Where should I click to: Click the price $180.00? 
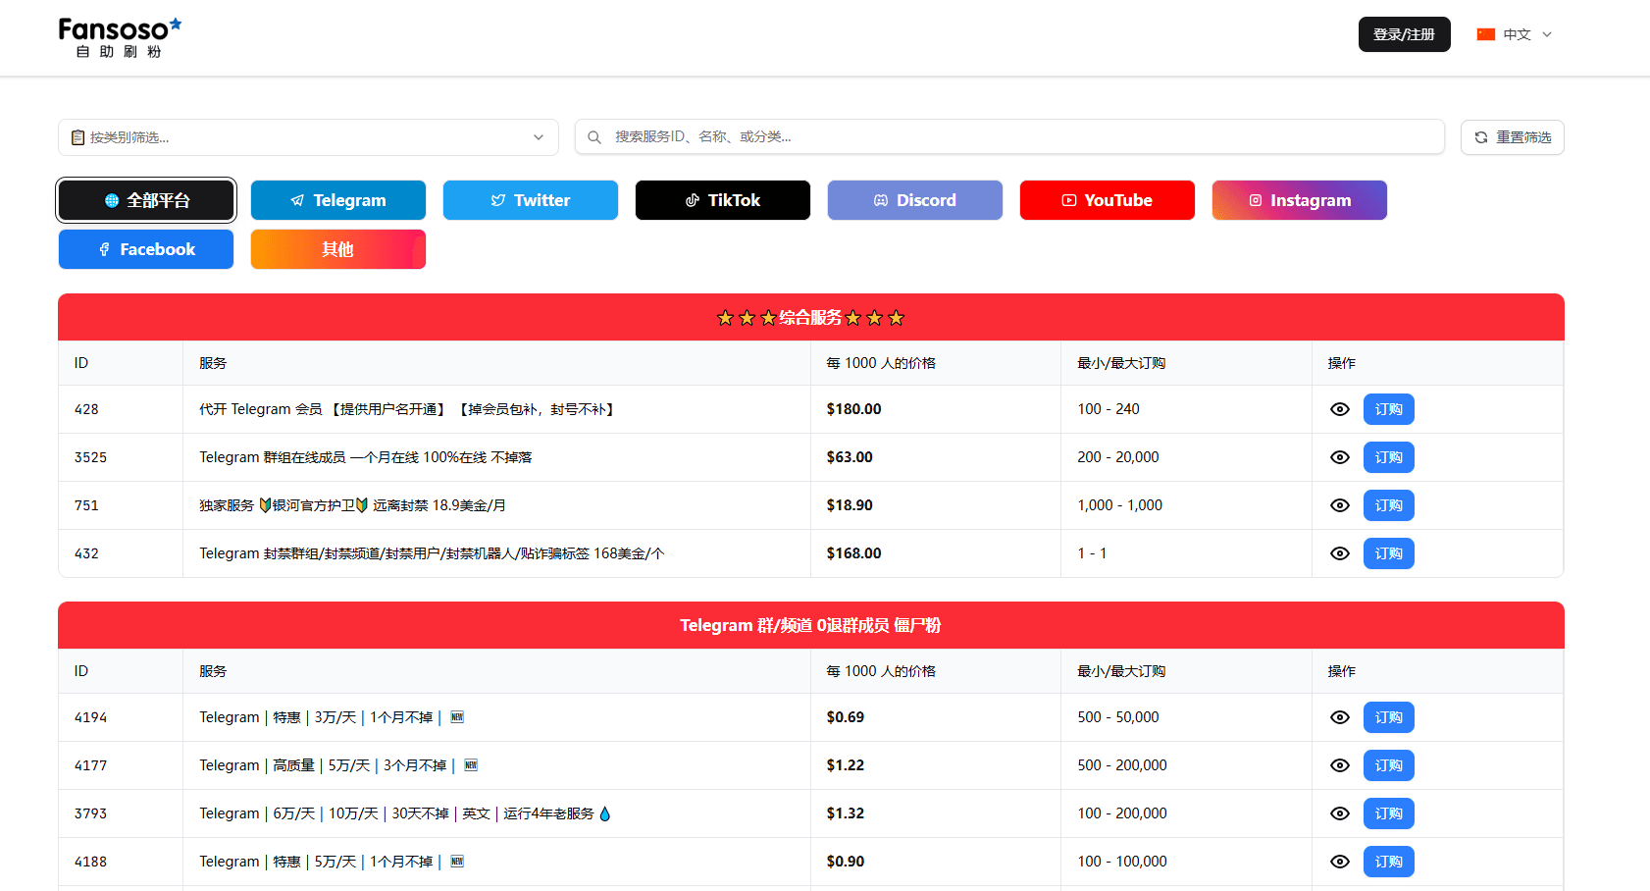coord(854,409)
